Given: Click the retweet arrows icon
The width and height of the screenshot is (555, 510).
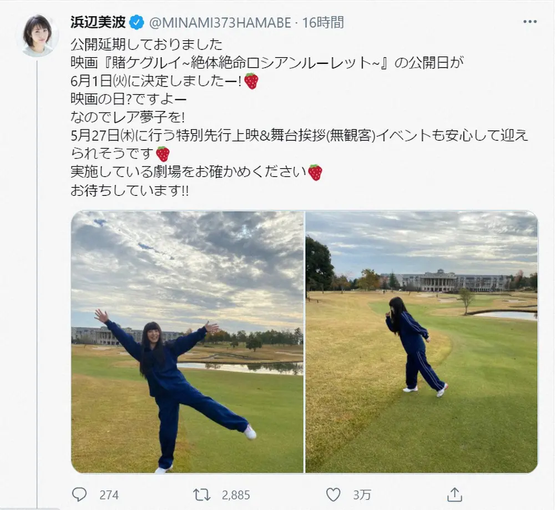Looking at the screenshot, I should click(x=202, y=494).
